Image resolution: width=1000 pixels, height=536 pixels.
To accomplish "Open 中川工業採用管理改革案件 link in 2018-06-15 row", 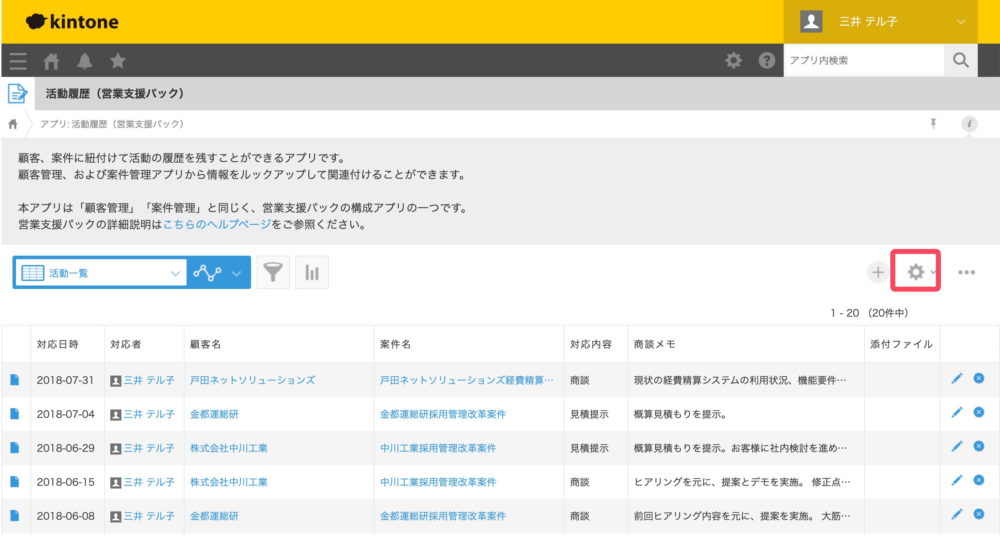I will (x=438, y=482).
